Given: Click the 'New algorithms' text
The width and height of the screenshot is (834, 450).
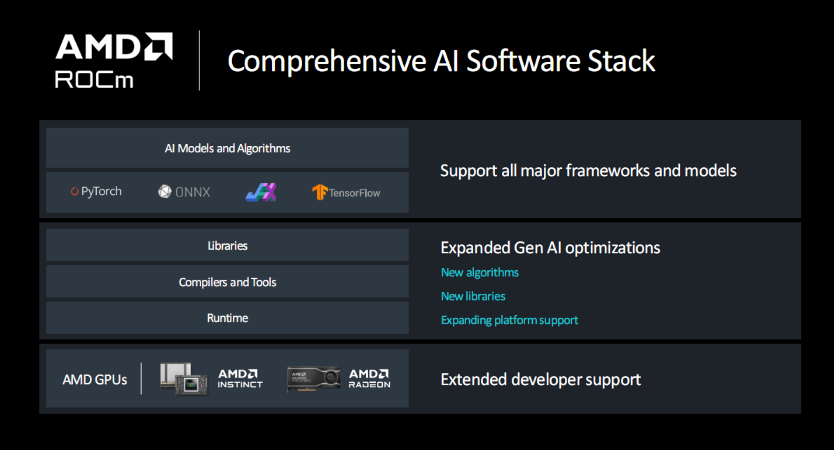Looking at the screenshot, I should (480, 272).
